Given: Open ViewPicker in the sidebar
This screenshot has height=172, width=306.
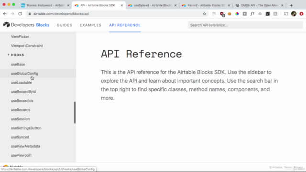Looking at the screenshot, I should click(x=20, y=37).
